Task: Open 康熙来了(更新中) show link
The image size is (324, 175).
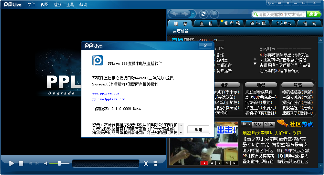Action: [298, 113]
